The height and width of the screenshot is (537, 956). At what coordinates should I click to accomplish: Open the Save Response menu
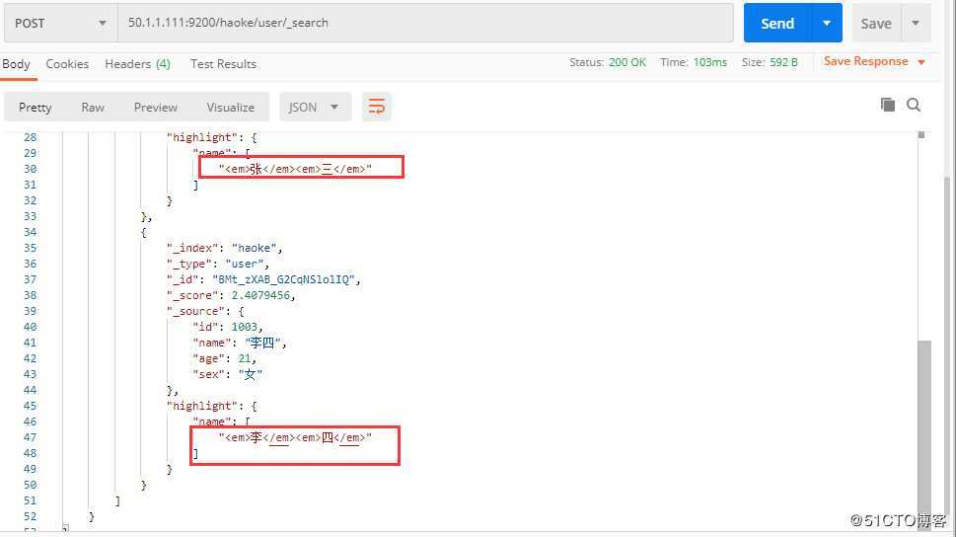click(x=874, y=61)
